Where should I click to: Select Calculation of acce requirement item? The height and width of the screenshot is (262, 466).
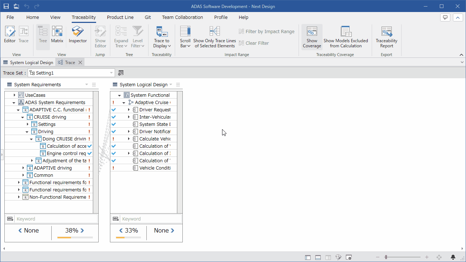pos(66,146)
